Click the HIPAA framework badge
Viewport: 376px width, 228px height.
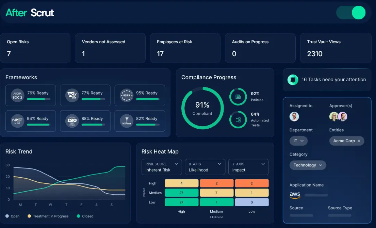tap(127, 121)
